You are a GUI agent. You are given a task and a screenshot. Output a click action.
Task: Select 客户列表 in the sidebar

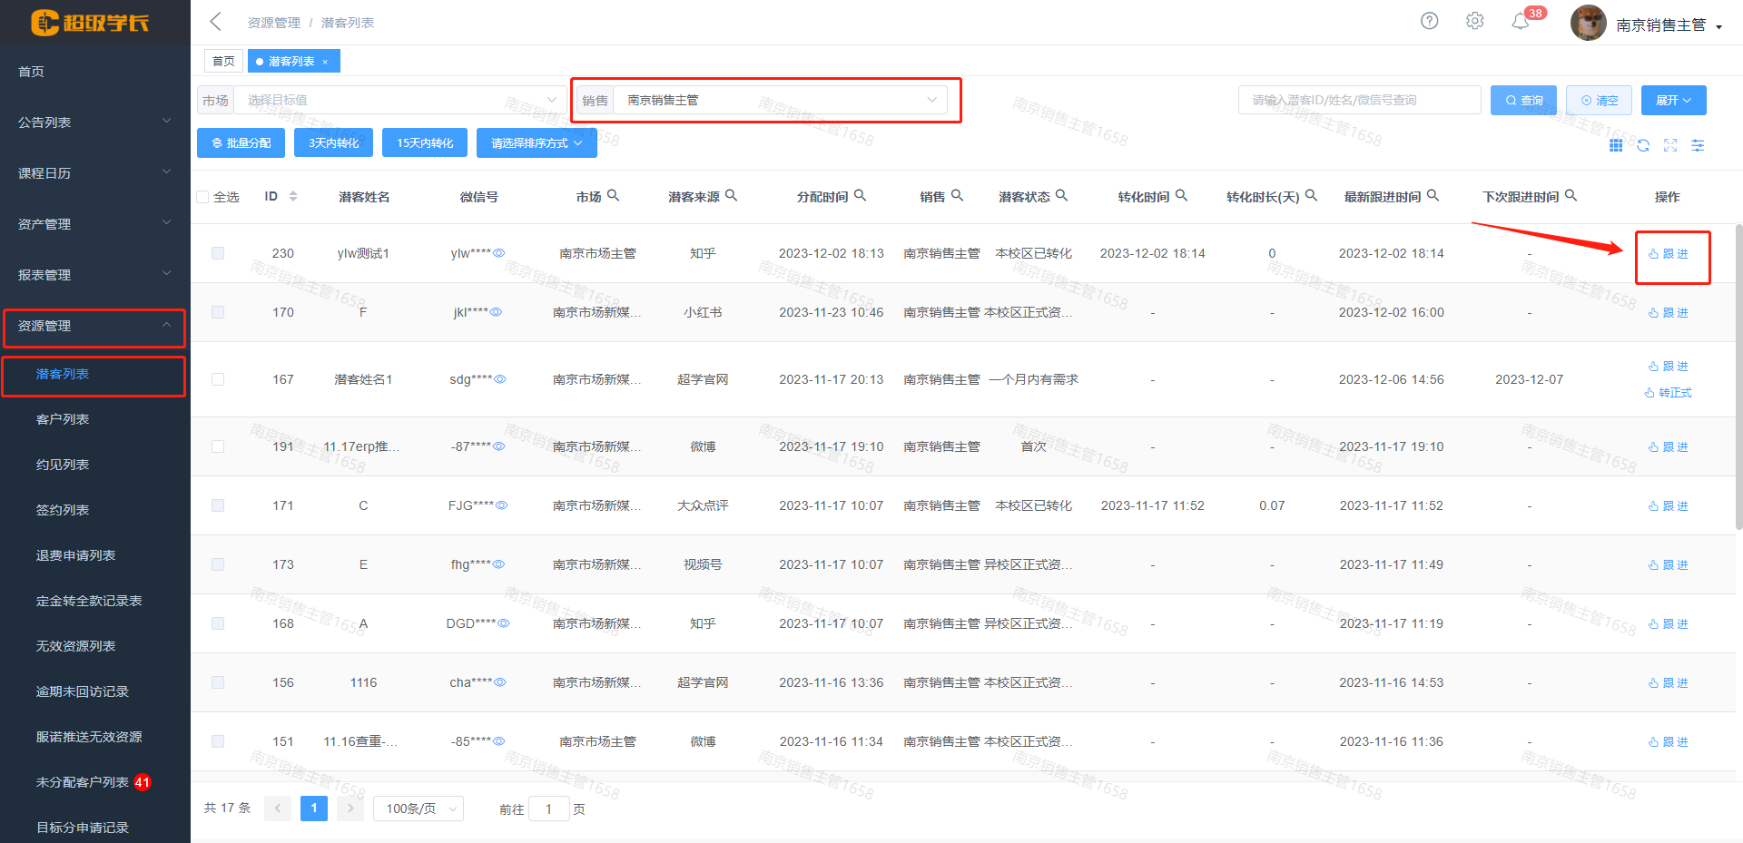pos(63,419)
